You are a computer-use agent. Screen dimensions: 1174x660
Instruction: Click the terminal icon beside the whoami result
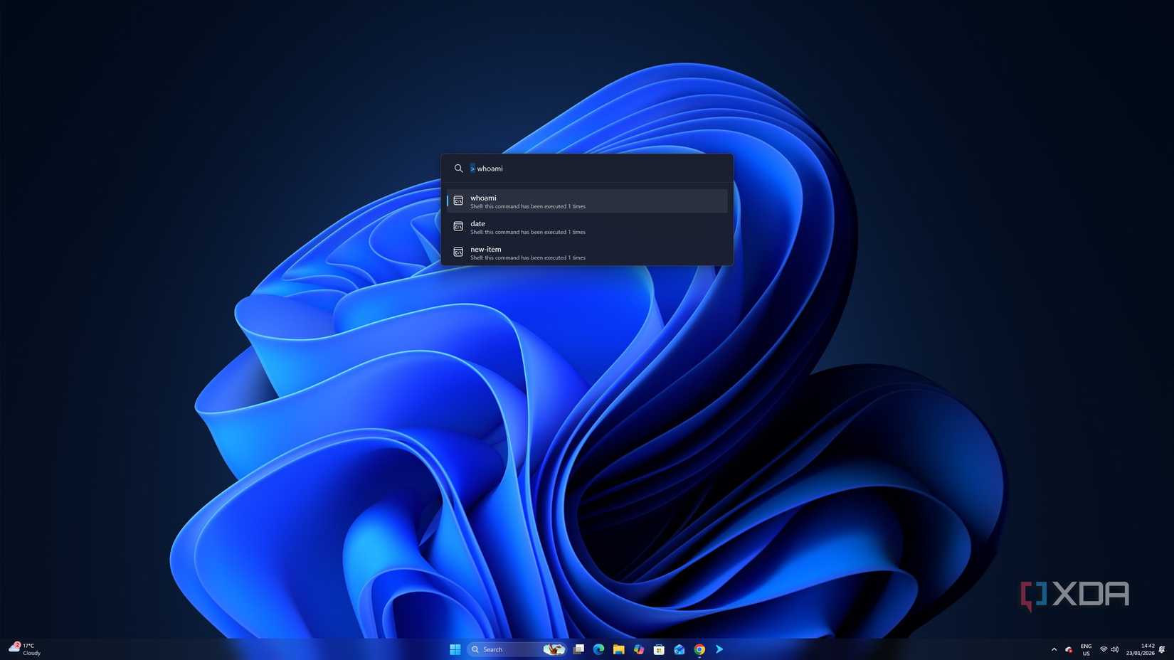(458, 201)
